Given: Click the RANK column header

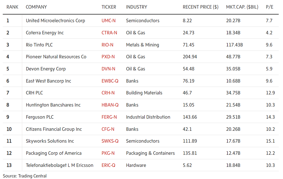Looking at the screenshot, I should coord(12,7).
